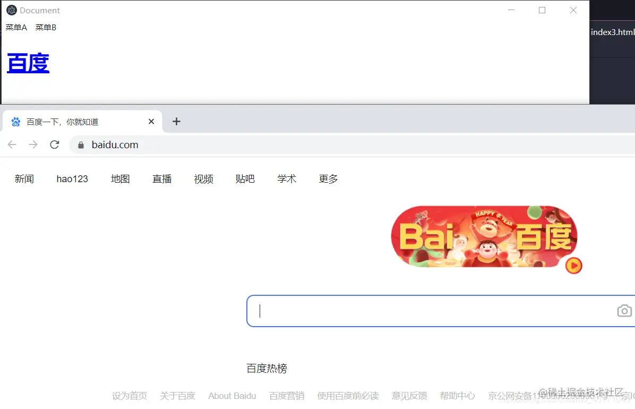635x409 pixels.
Task: Open the 菜单A menu
Action: (16, 27)
